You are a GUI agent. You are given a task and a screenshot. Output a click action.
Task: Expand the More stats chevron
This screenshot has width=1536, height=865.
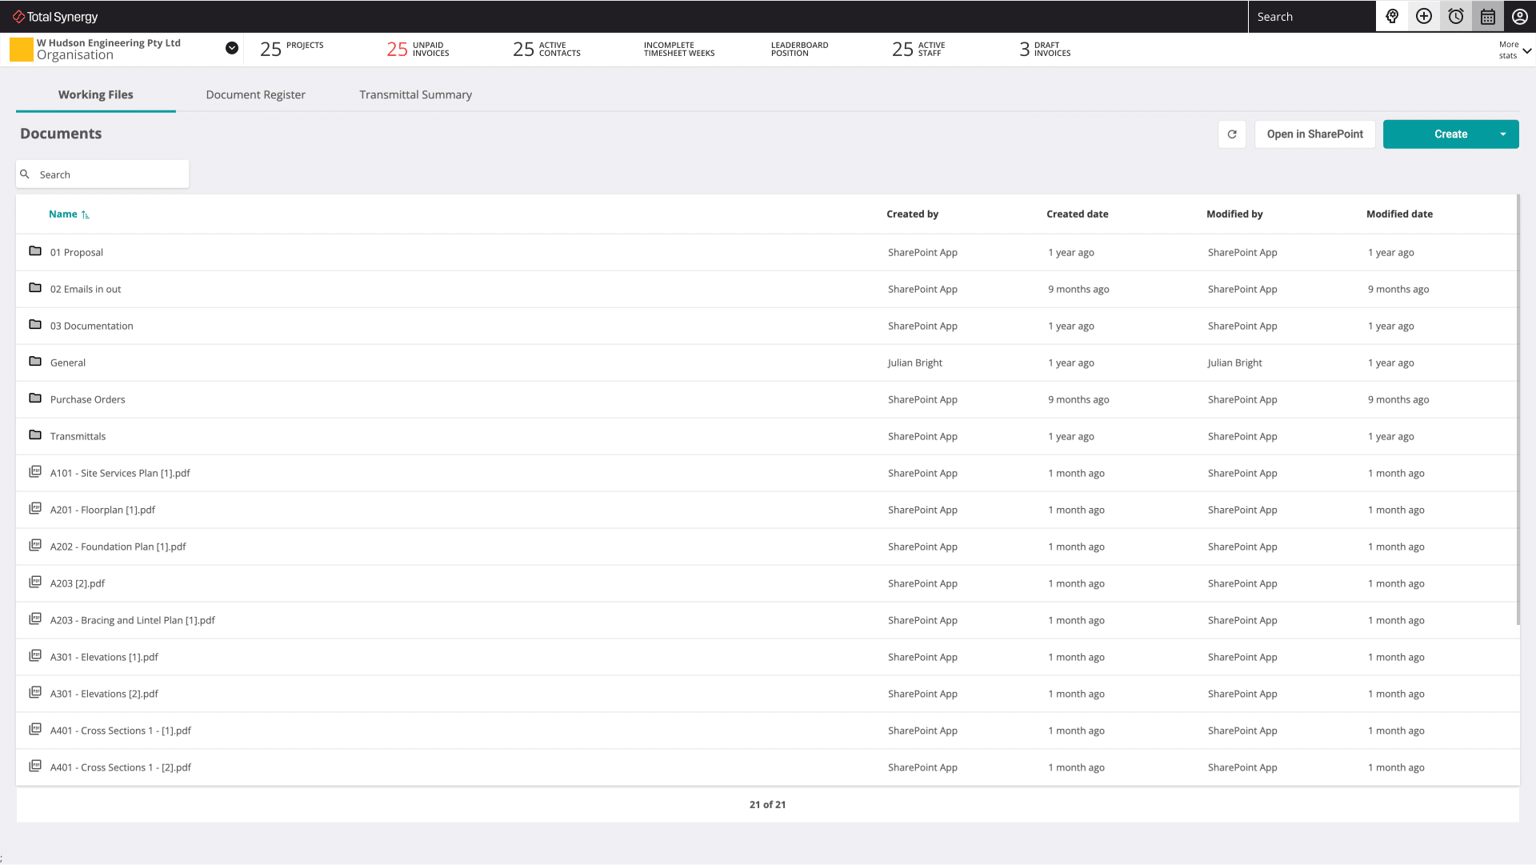[x=1526, y=50]
